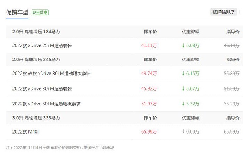Open the 45.92万 xDrive 30i M运动套装 model

tap(42, 88)
